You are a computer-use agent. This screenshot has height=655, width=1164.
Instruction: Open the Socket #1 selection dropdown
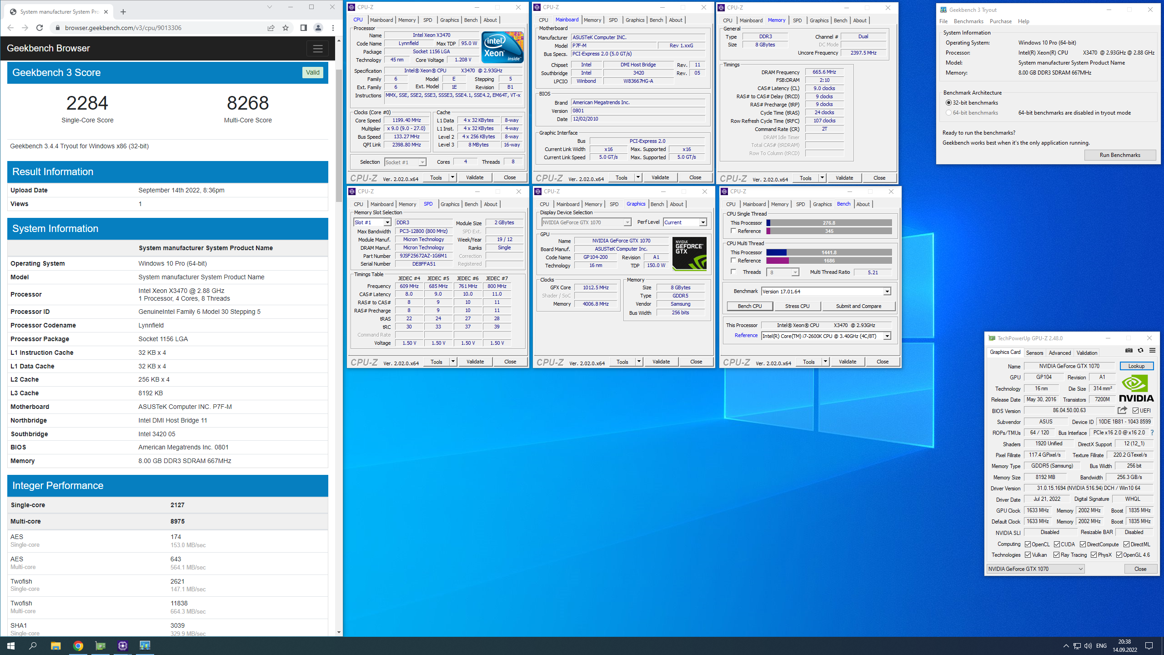pyautogui.click(x=405, y=162)
